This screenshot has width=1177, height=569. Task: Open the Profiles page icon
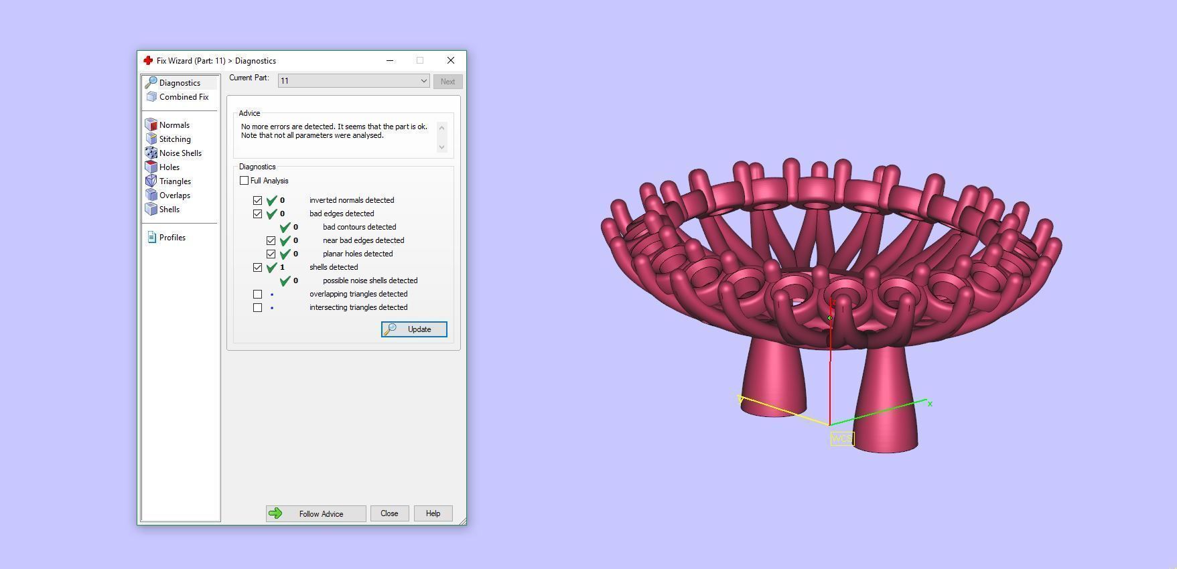click(151, 238)
